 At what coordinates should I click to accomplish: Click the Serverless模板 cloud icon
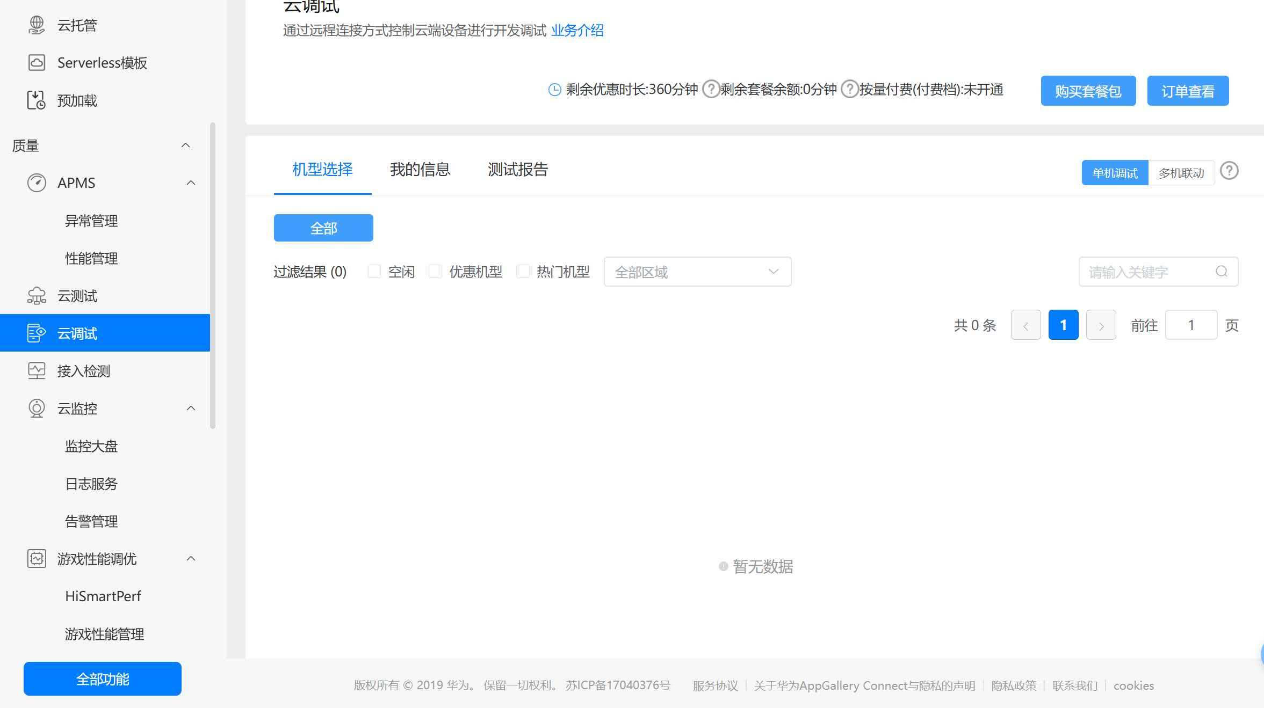pyautogui.click(x=37, y=63)
